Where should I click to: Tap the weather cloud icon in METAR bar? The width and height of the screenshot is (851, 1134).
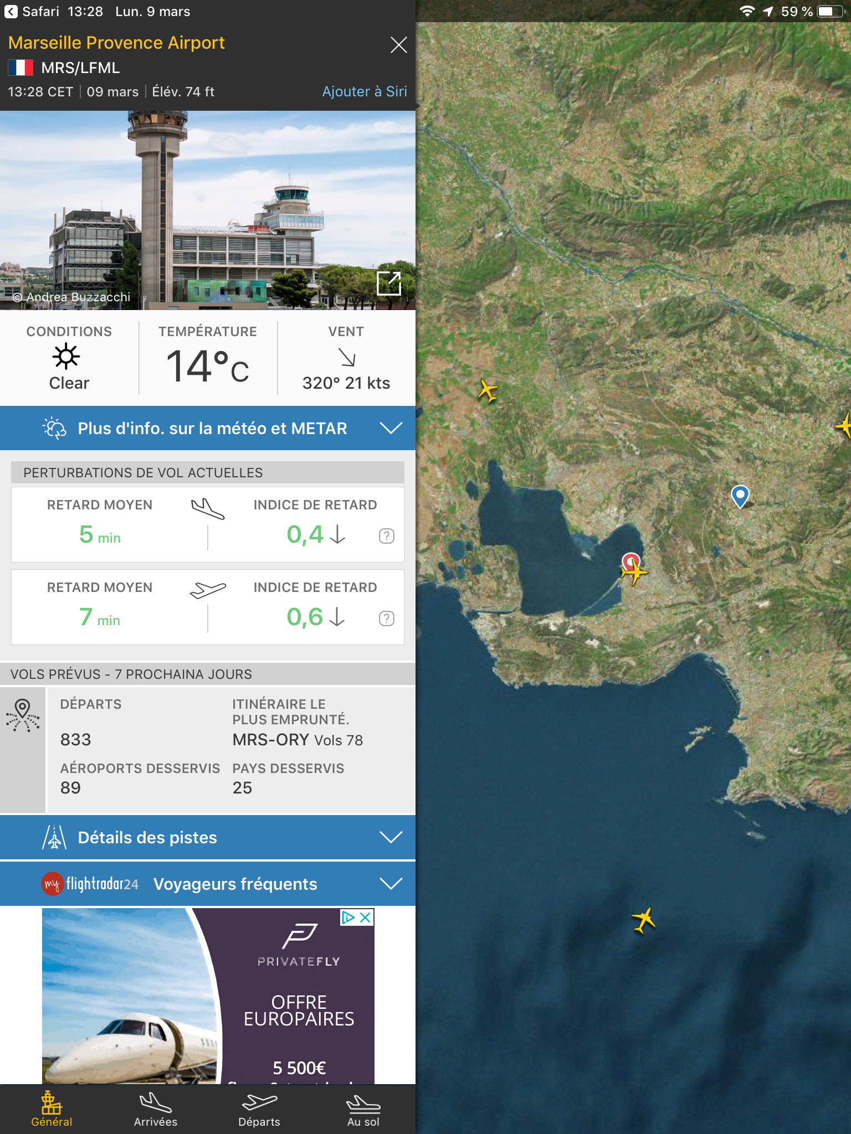point(54,428)
